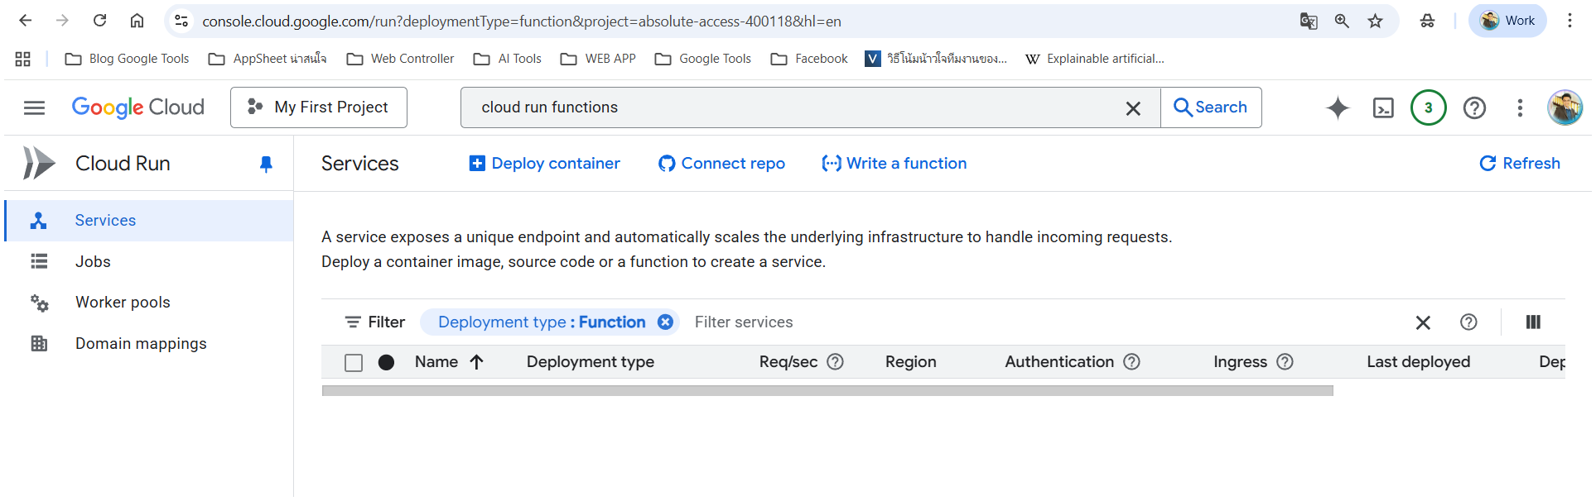The width and height of the screenshot is (1596, 501).
Task: Click the Filter icon label
Action: (374, 322)
